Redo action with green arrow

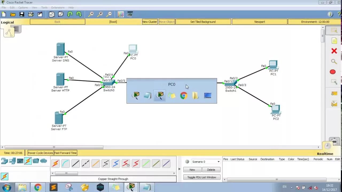[79, 14]
